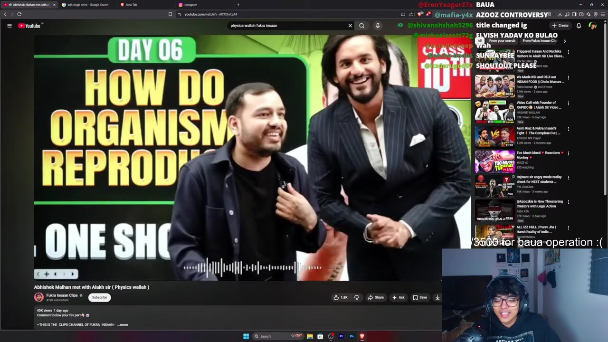Expand the description with ...more
Image resolution: width=608 pixels, height=342 pixels.
(123, 325)
